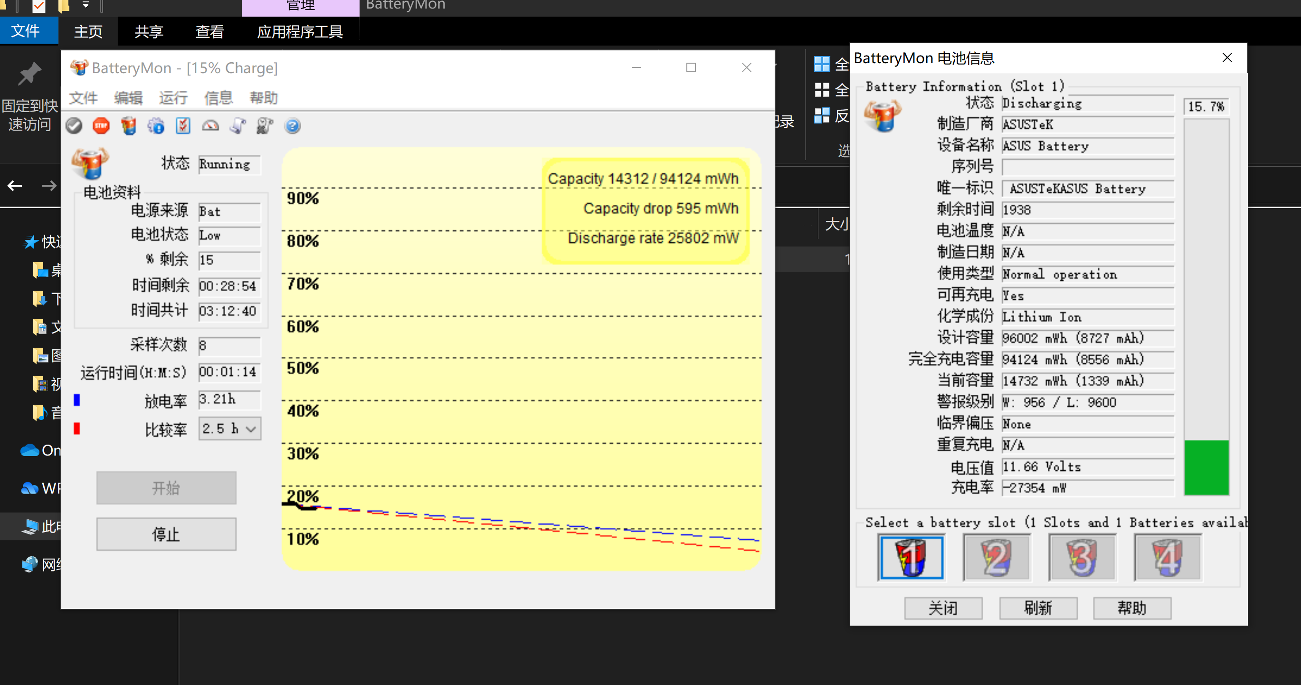This screenshot has height=685, width=1301.
Task: Click the clear log scroll toolbar icon
Action: 265,126
